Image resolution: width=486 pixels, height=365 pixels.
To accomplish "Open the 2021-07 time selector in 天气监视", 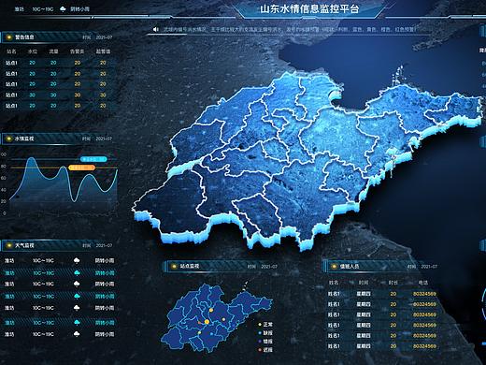I will pos(104,245).
